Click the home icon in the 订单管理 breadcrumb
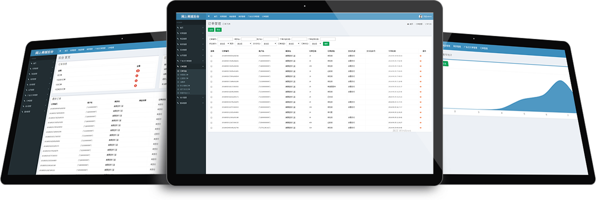The image size is (597, 200). pos(409,24)
